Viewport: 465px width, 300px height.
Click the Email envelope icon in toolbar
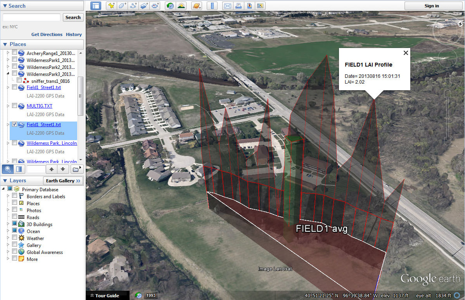[x=228, y=6]
